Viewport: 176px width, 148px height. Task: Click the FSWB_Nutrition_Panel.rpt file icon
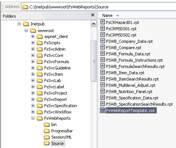point(103,91)
